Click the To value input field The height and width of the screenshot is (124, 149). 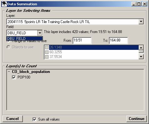click(118, 41)
